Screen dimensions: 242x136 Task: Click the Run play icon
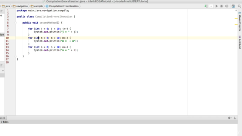(x=217, y=6)
